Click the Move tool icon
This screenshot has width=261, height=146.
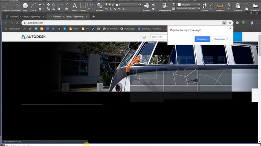pos(48,4)
